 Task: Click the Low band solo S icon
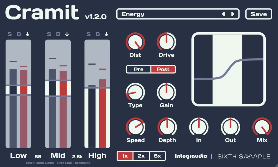click(x=10, y=34)
